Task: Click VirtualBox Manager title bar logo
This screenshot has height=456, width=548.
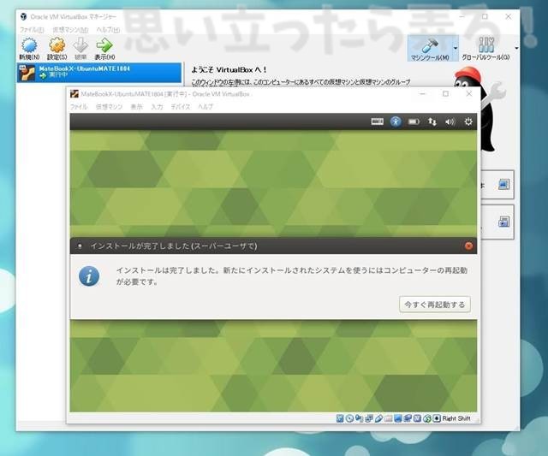Action: point(23,17)
